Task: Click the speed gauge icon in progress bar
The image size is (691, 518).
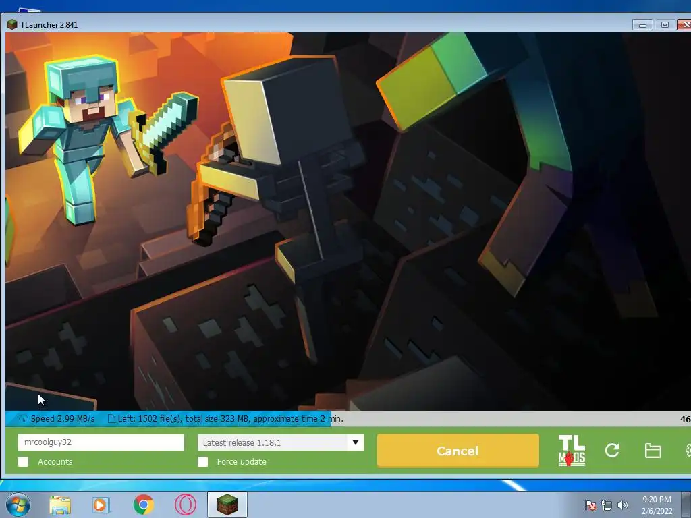Action: (24, 418)
